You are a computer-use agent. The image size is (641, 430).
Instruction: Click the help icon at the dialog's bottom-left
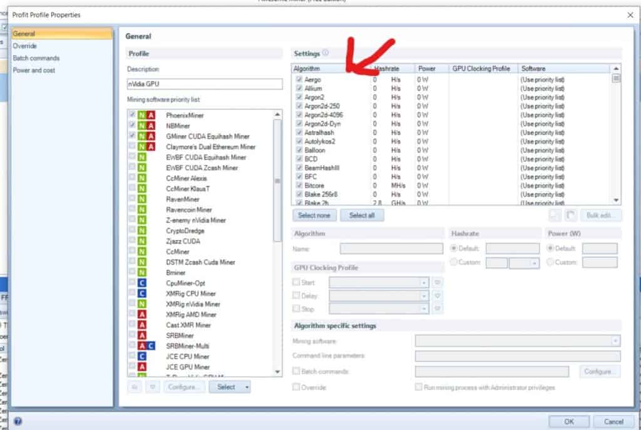(18, 421)
